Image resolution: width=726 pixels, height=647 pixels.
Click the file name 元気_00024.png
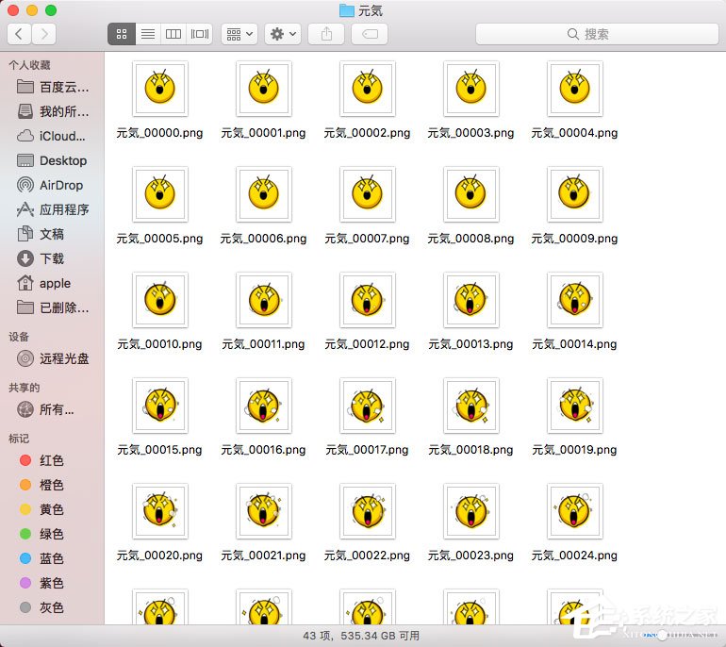coord(574,556)
